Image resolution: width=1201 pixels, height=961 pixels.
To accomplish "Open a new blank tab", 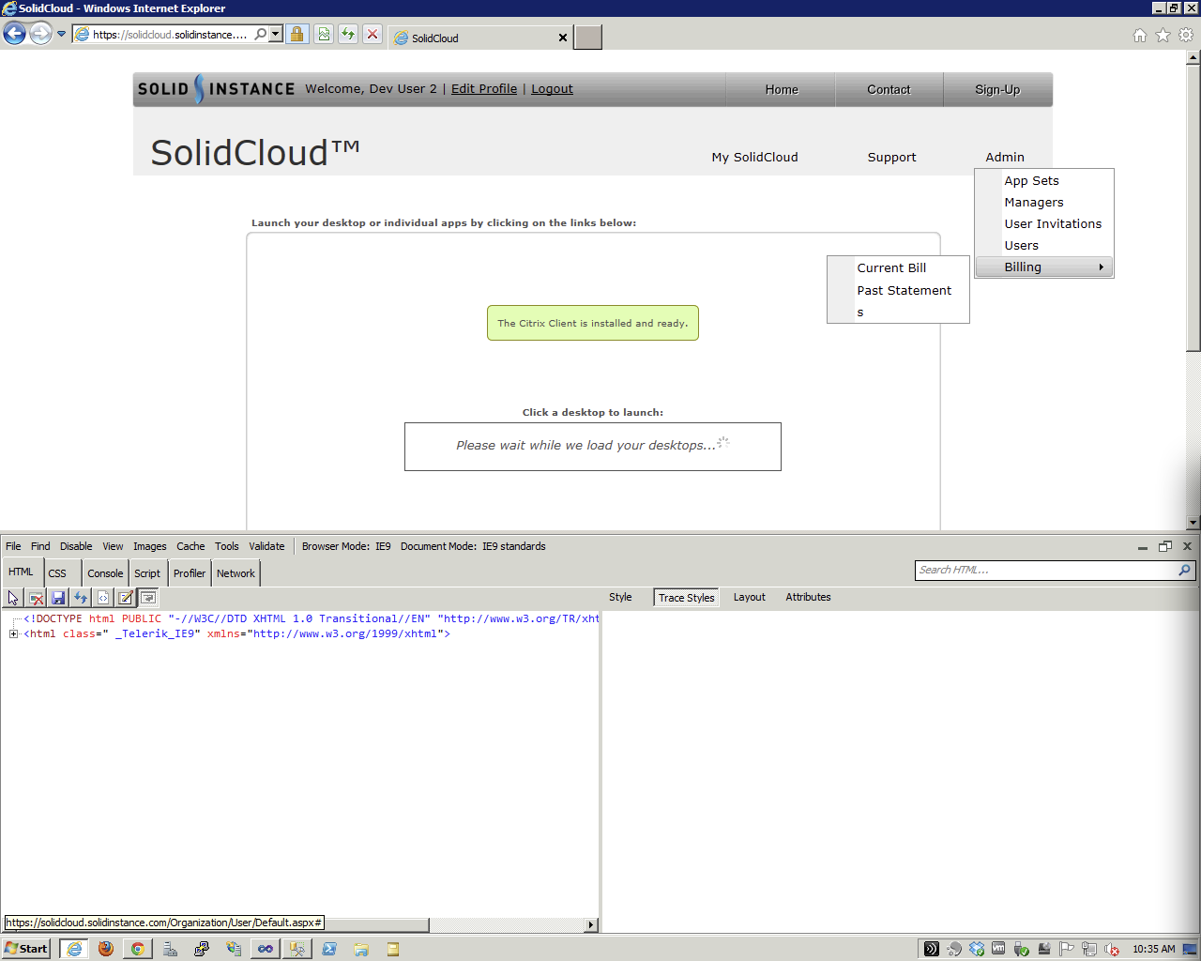I will tap(588, 38).
